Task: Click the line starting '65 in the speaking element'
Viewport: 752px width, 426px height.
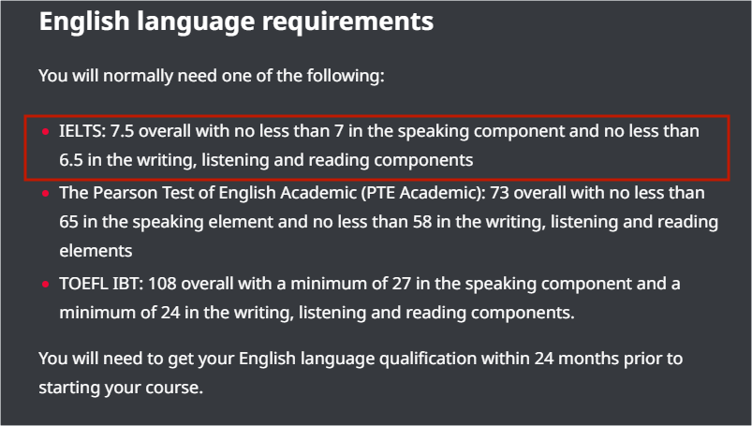Action: (x=389, y=222)
